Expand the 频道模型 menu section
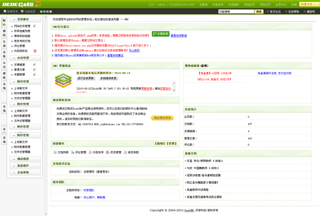Screen dimensions: 320x216 23,159
